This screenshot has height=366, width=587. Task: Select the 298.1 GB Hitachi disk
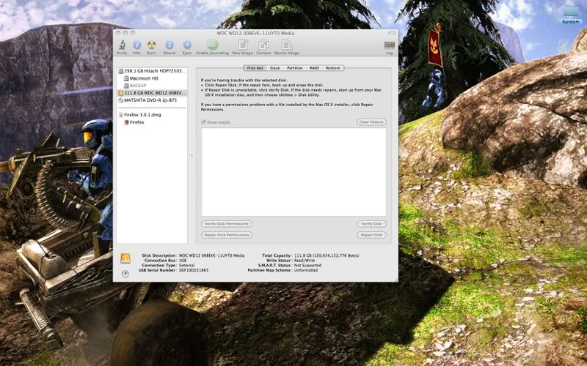coord(152,70)
